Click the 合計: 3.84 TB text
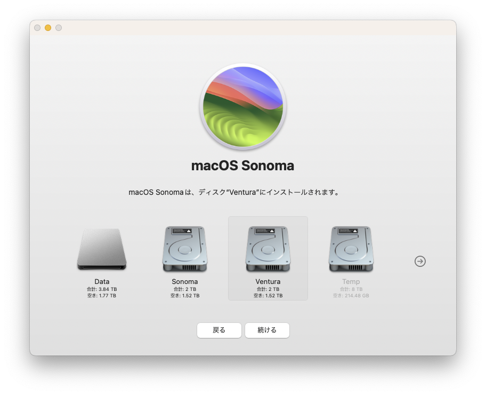 102,289
